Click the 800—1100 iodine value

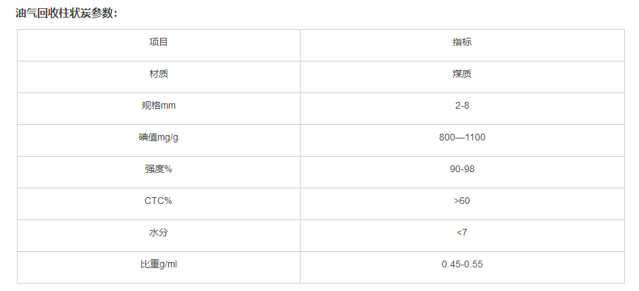462,137
